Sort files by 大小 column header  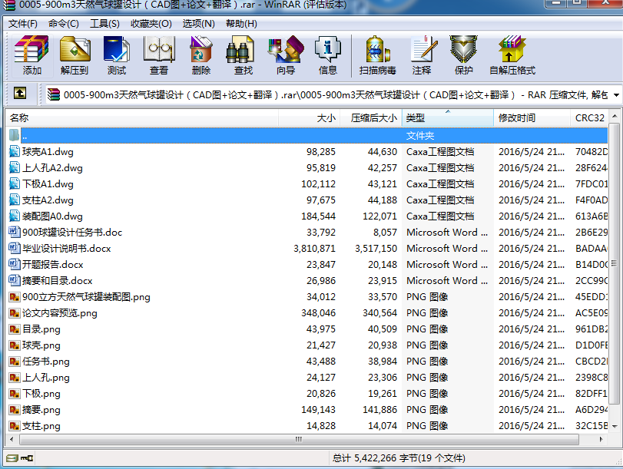309,117
